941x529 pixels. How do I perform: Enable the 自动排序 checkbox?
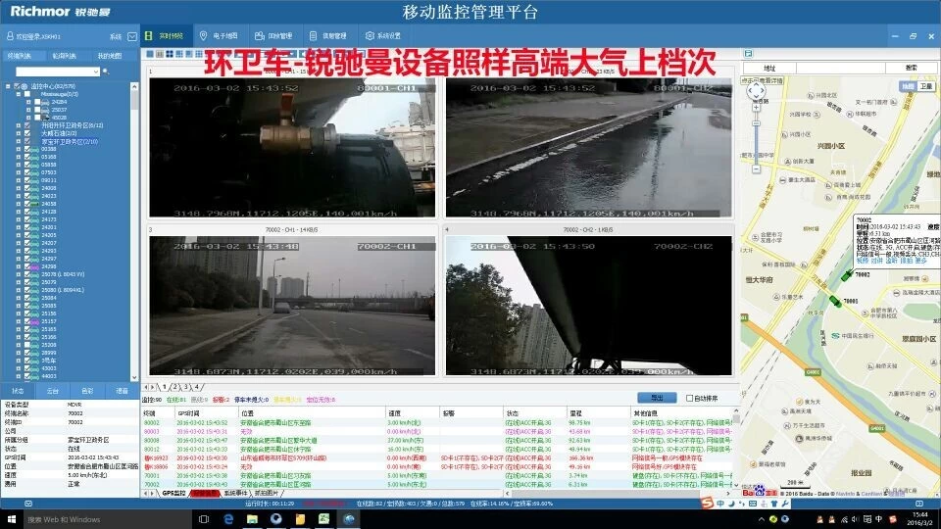[689, 399]
